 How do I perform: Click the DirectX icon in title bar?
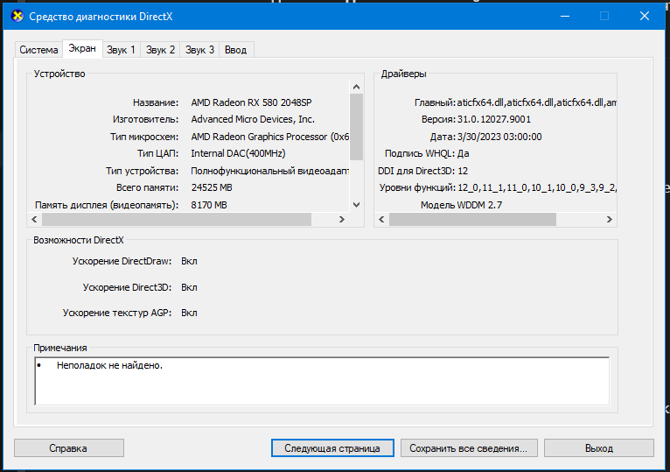pos(17,17)
